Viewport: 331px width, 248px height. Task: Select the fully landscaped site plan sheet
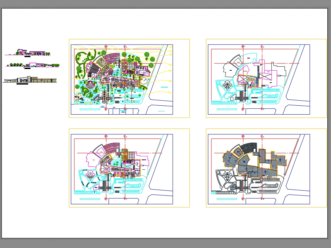tap(129, 78)
